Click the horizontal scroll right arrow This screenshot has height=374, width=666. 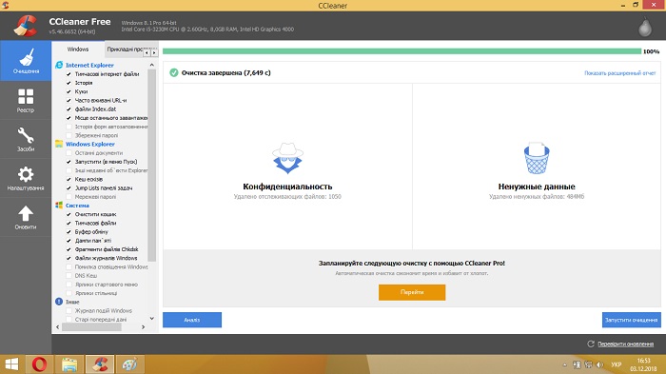pos(143,326)
